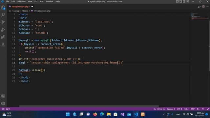Screen dimensions: 210x118
Task: Change line ending via CRLF
Action: [186, 109]
